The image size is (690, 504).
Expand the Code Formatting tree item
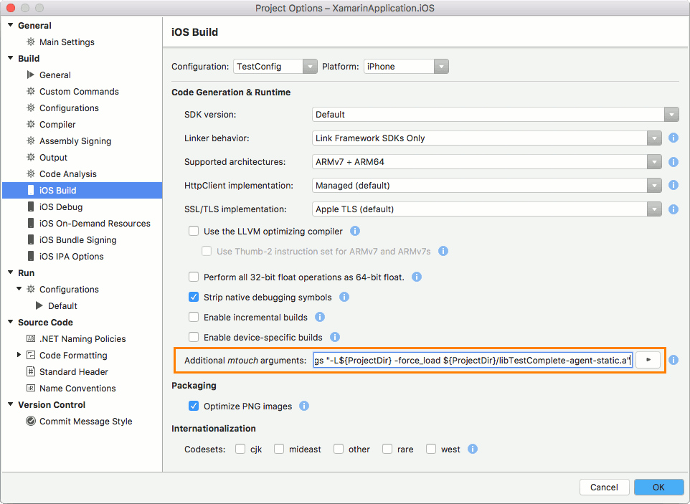pyautogui.click(x=20, y=355)
